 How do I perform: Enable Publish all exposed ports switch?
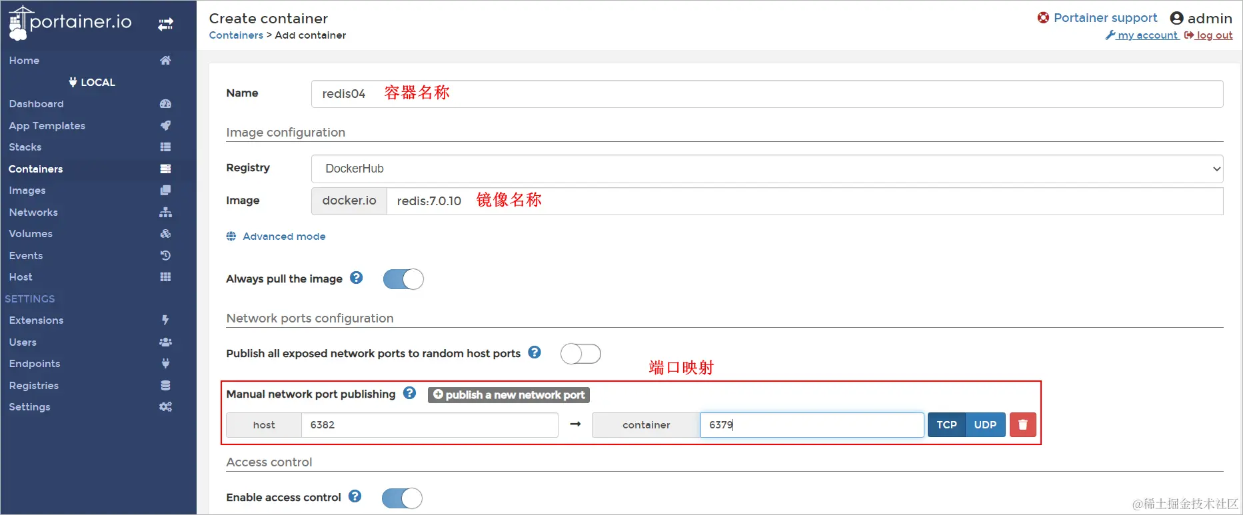click(x=581, y=354)
